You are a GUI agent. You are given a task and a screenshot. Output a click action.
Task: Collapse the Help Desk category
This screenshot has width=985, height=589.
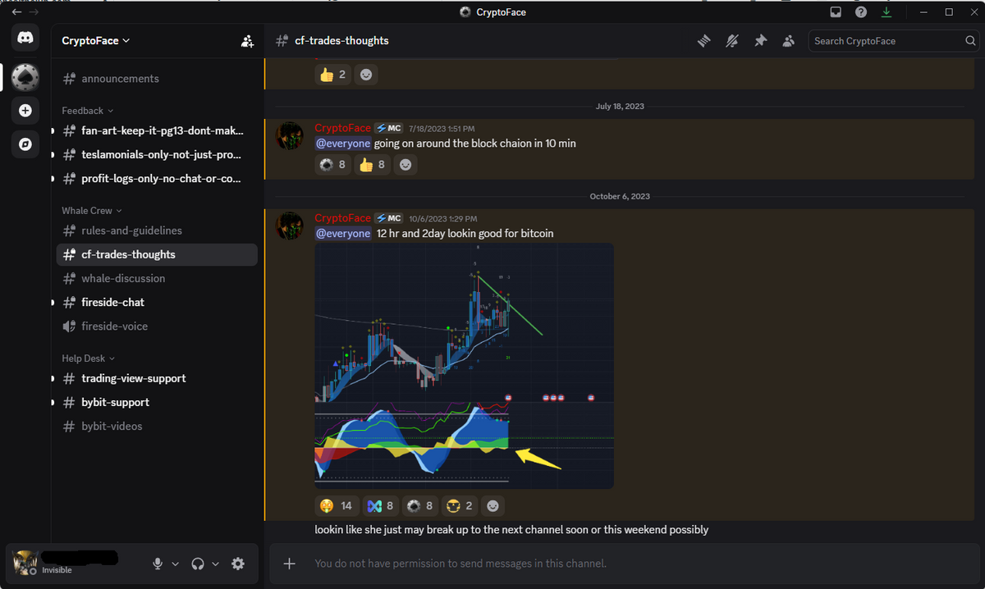[x=89, y=358]
